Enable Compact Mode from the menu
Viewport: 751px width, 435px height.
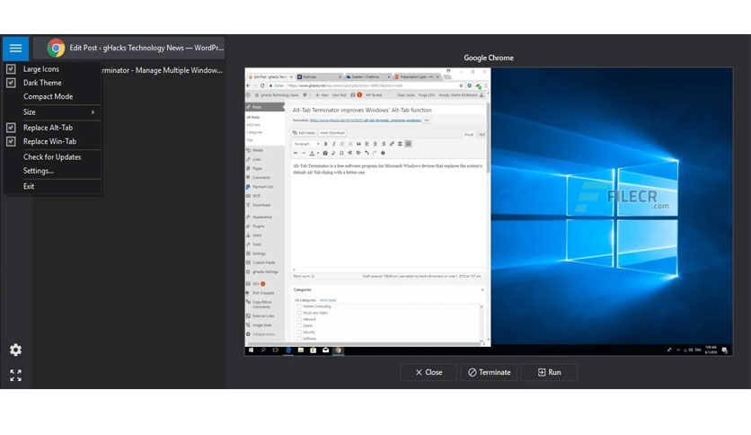click(48, 97)
